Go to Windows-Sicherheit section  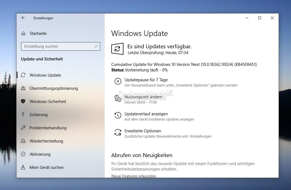click(x=48, y=102)
